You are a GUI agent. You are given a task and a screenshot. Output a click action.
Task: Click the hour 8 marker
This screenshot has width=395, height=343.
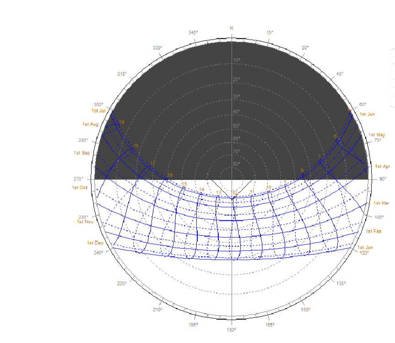(x=302, y=171)
